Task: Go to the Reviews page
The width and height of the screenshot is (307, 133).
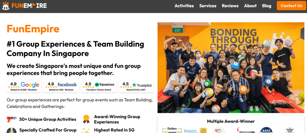Action: [230, 6]
